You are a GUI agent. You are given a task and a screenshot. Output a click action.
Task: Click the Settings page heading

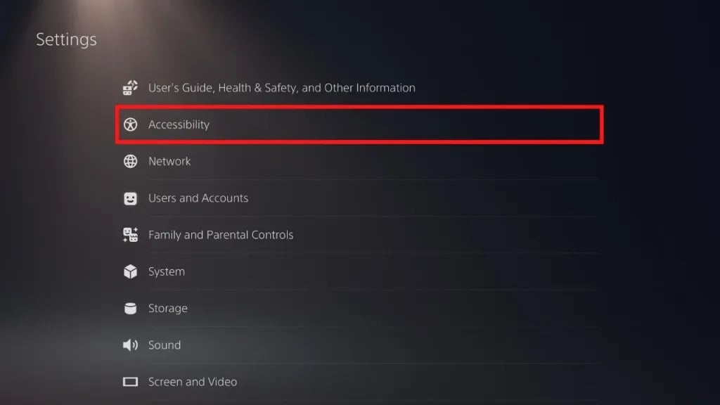pos(66,39)
